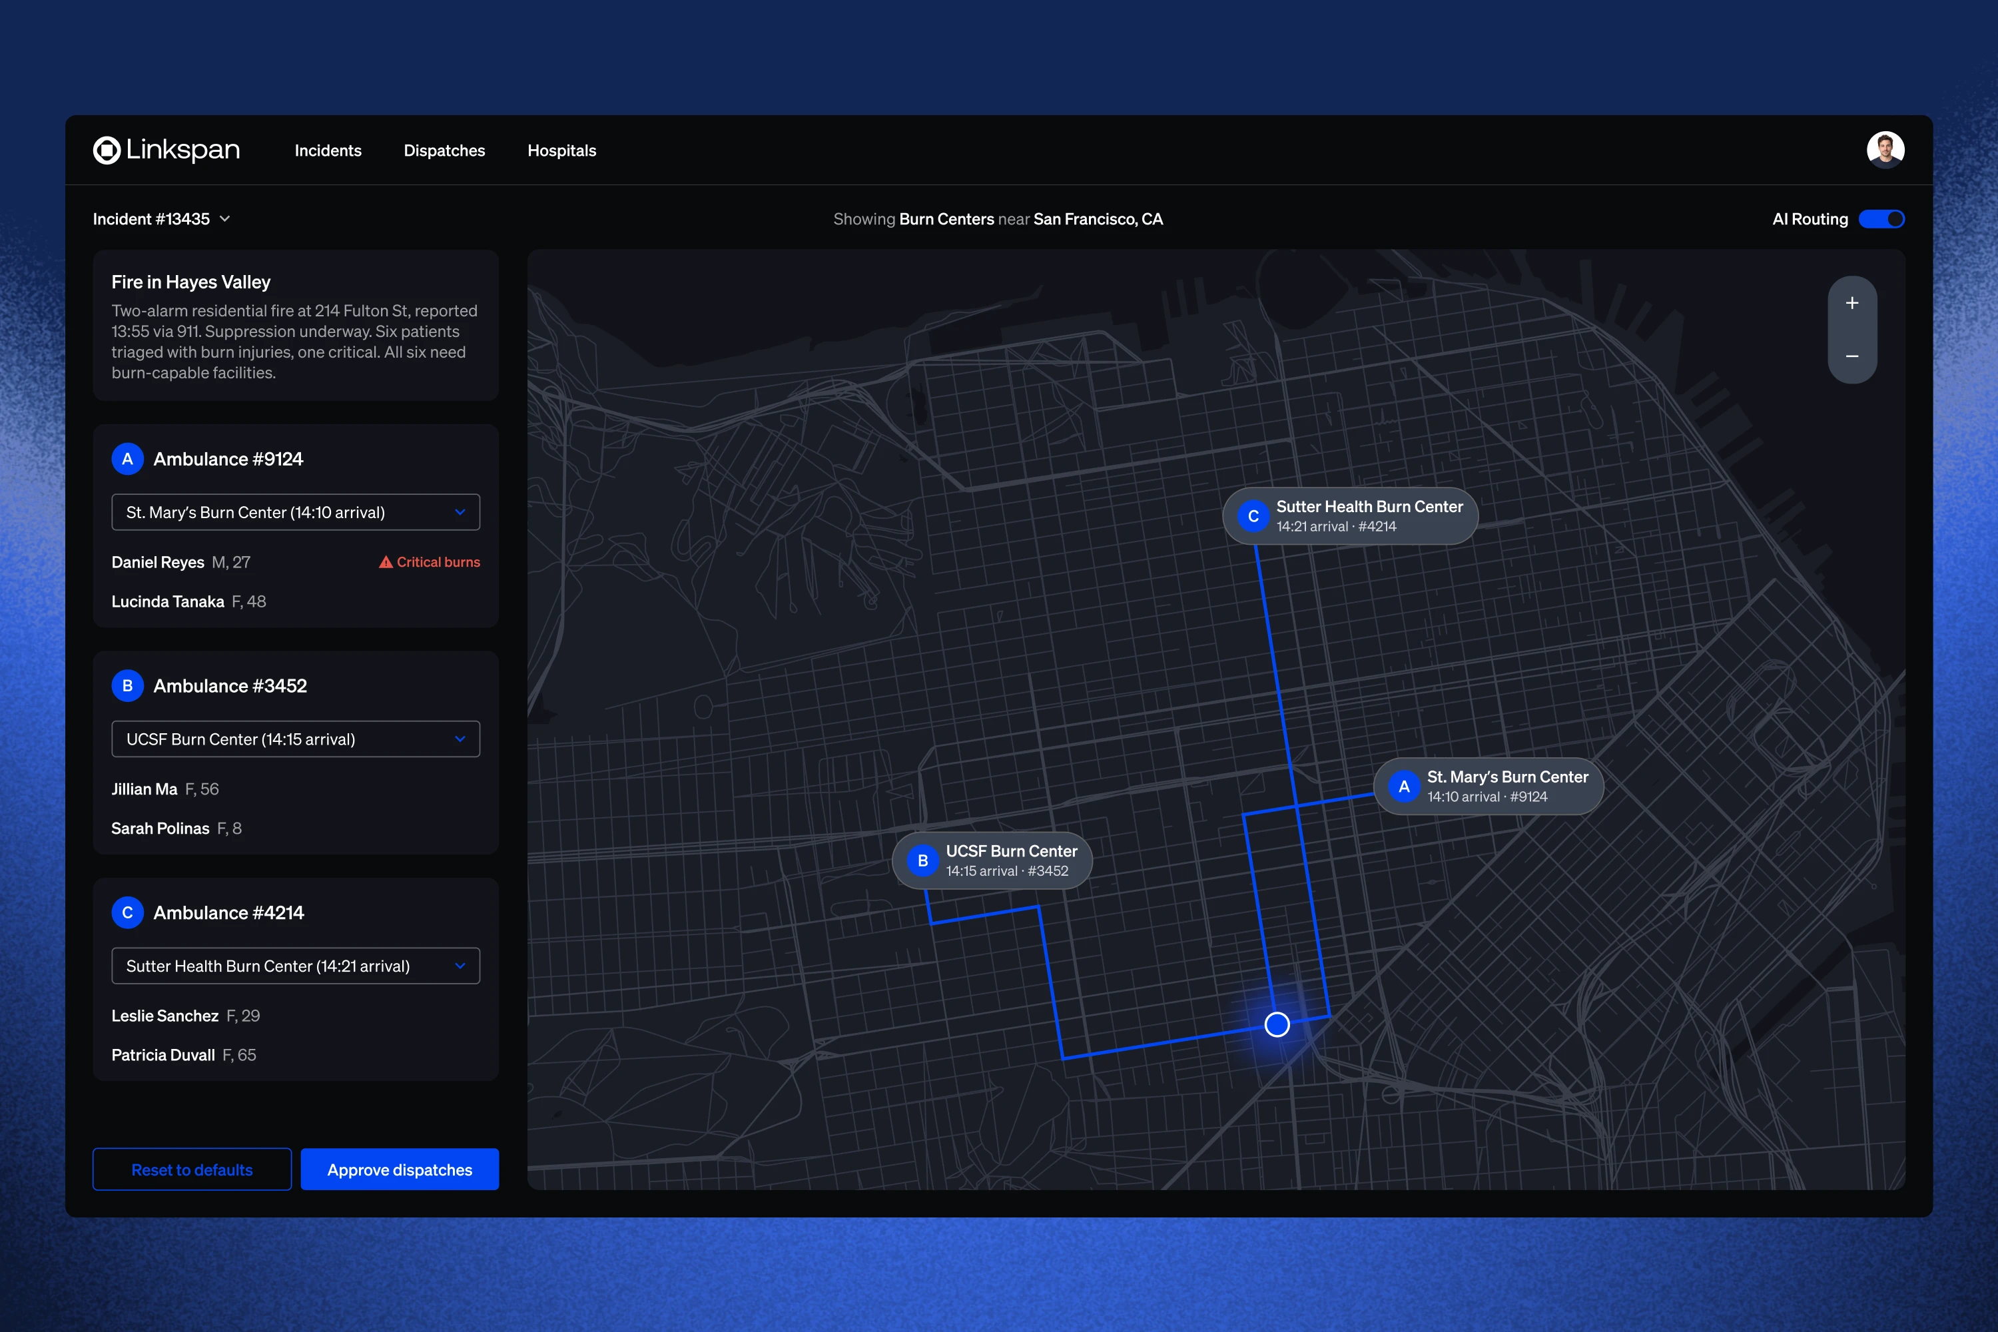The width and height of the screenshot is (1998, 1332).
Task: Go to Dispatches
Action: tap(444, 151)
